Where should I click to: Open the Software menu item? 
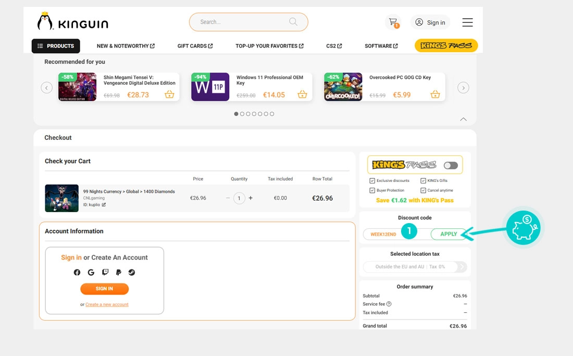381,46
